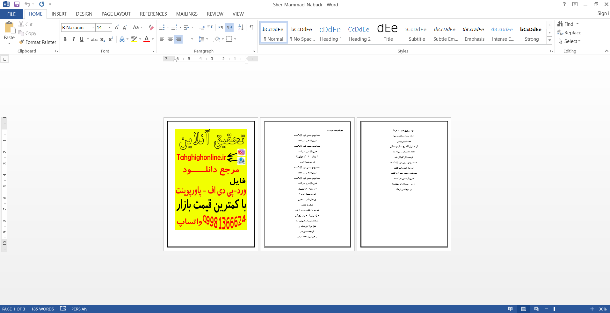Open the Paragraph dialog launcher
The height and width of the screenshot is (313, 610).
pyautogui.click(x=254, y=51)
